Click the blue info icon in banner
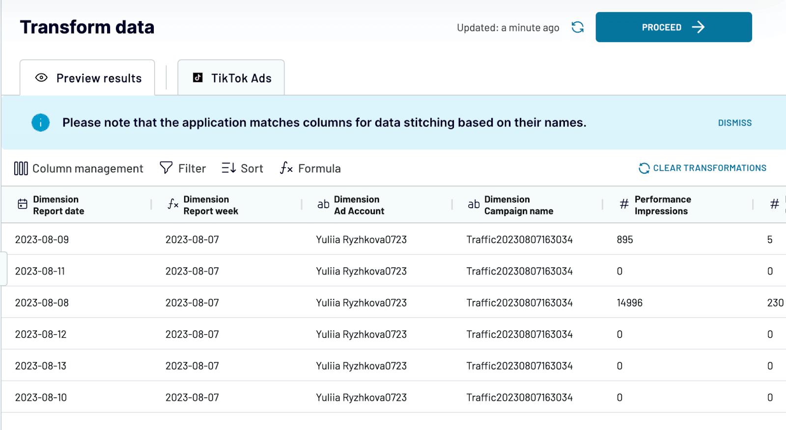The width and height of the screenshot is (786, 430). coord(41,123)
